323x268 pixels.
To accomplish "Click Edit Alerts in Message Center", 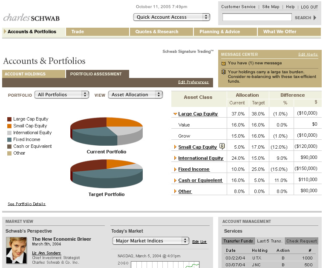I will 308,55.
